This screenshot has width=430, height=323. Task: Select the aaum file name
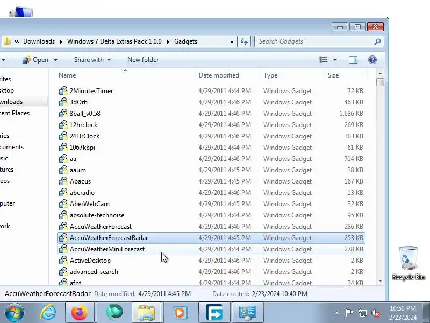click(x=77, y=170)
